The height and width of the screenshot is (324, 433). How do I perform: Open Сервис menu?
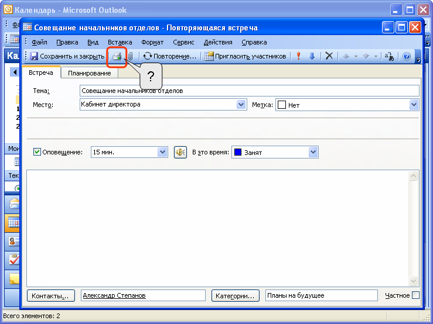(x=183, y=42)
